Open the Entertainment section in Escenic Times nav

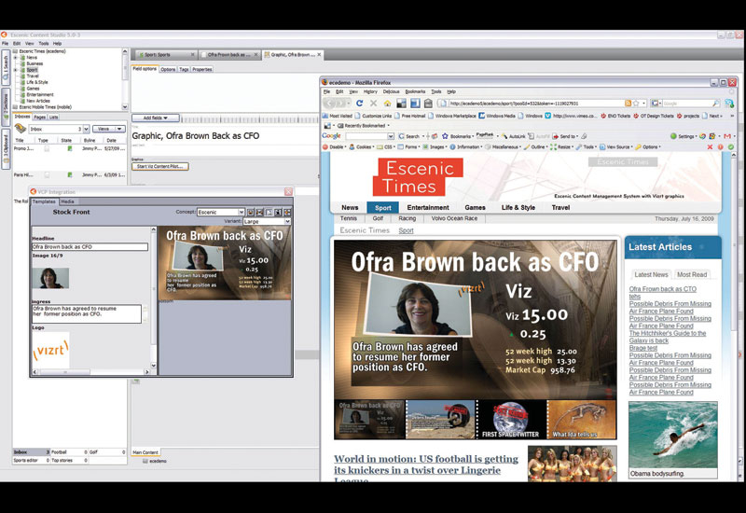(428, 207)
